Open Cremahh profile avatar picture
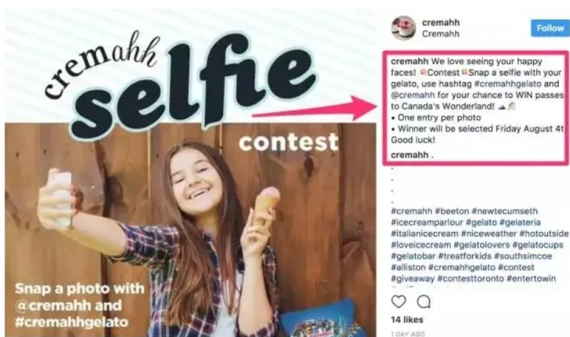 [403, 27]
